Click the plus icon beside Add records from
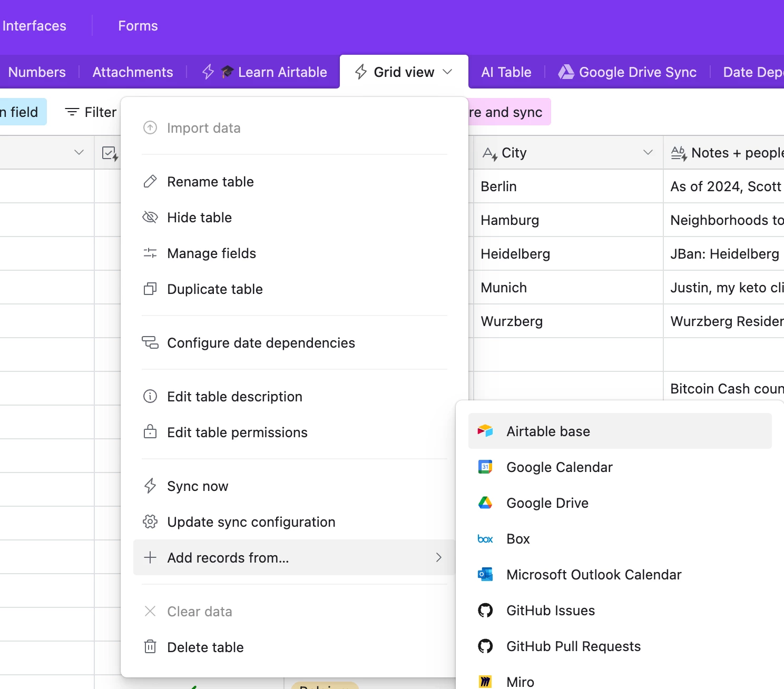 150,557
